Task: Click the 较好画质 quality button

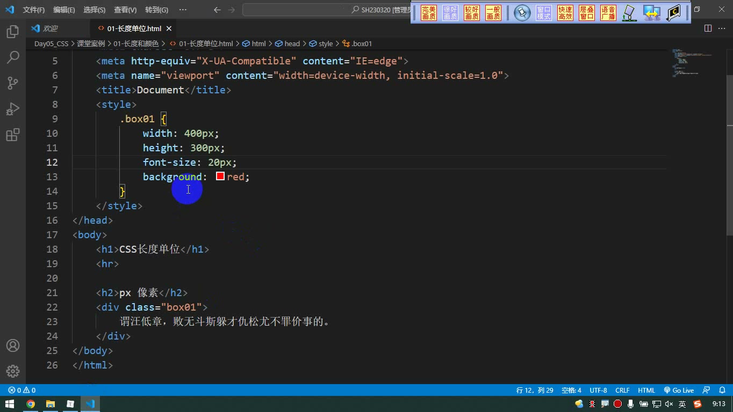Action: (x=472, y=13)
